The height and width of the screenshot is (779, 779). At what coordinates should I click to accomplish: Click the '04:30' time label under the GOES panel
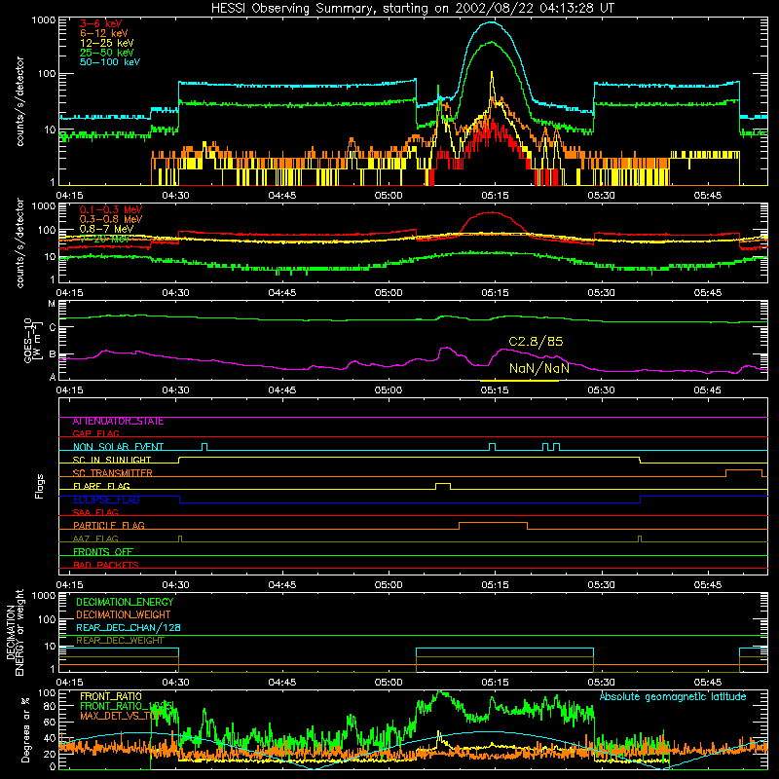[175, 390]
